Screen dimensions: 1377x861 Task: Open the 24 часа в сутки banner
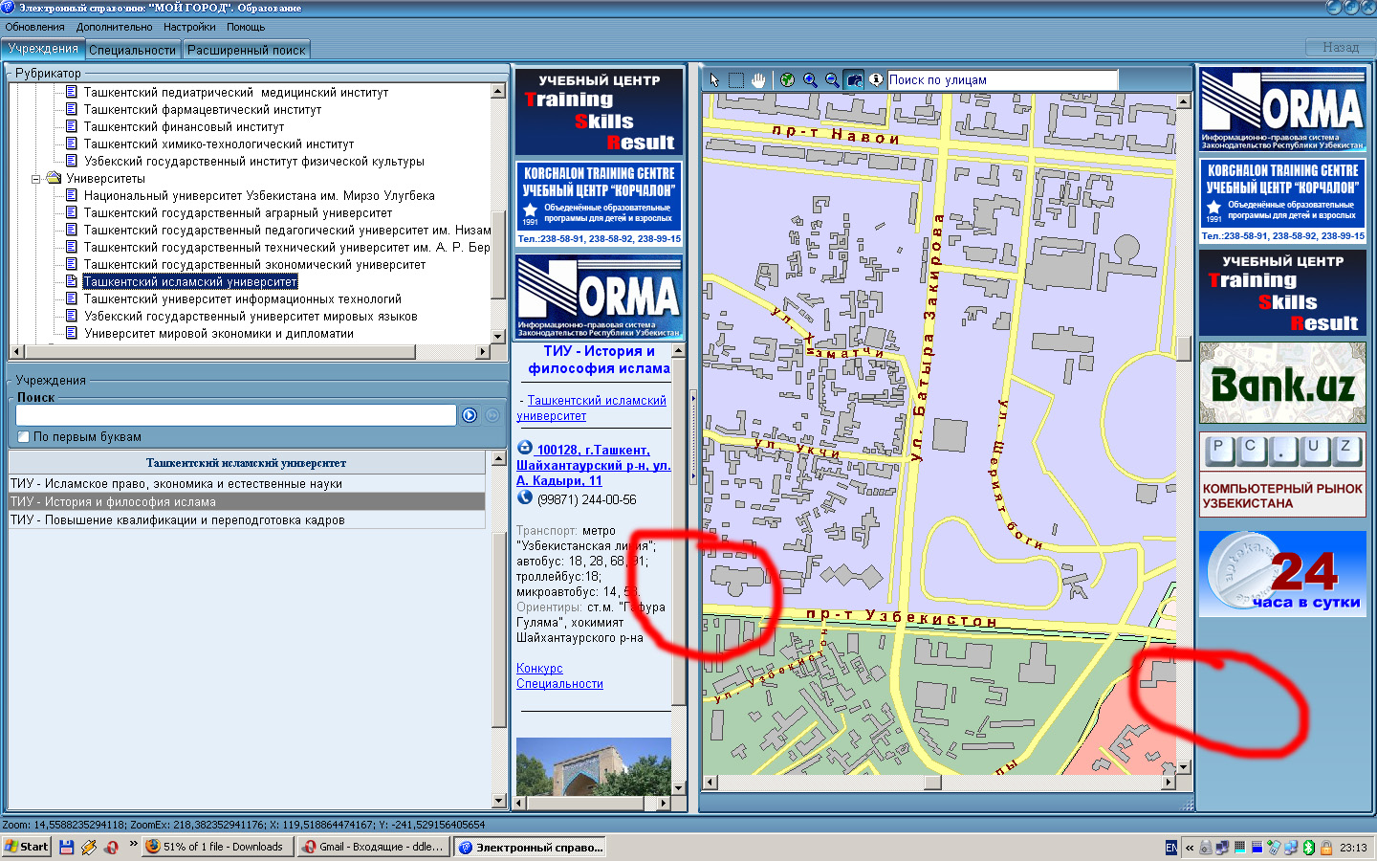click(1282, 574)
